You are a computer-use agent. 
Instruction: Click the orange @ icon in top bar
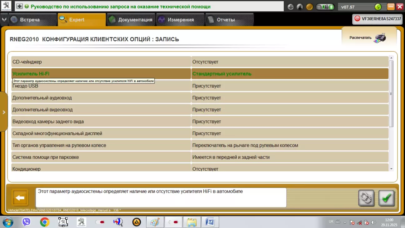click(310, 7)
